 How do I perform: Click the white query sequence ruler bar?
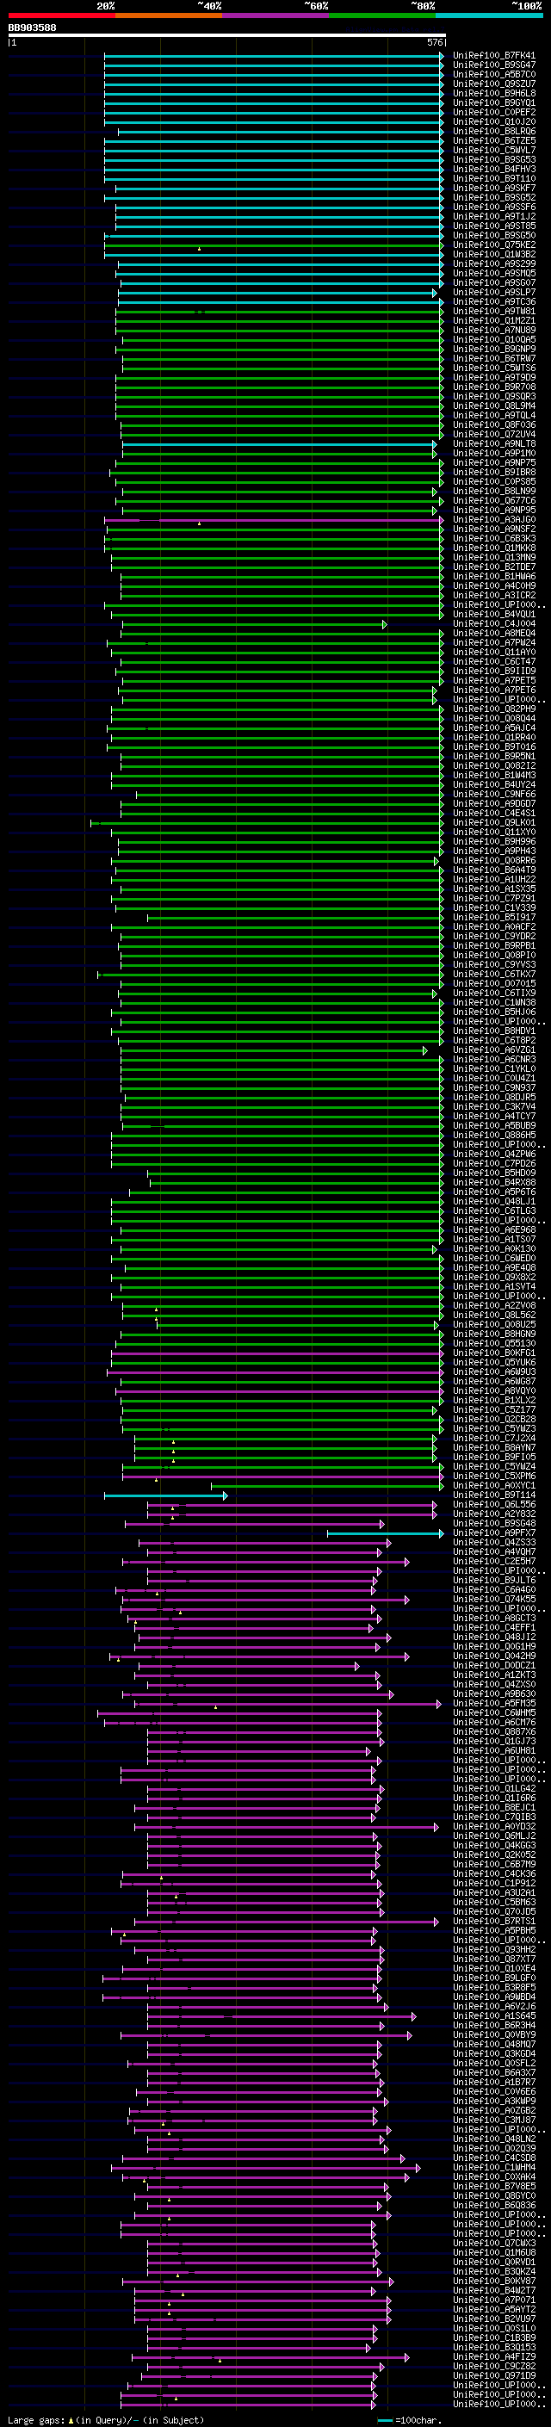pyautogui.click(x=227, y=36)
